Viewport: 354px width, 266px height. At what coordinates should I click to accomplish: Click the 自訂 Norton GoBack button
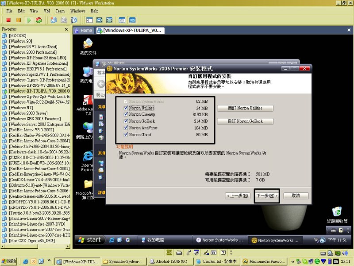click(x=245, y=121)
